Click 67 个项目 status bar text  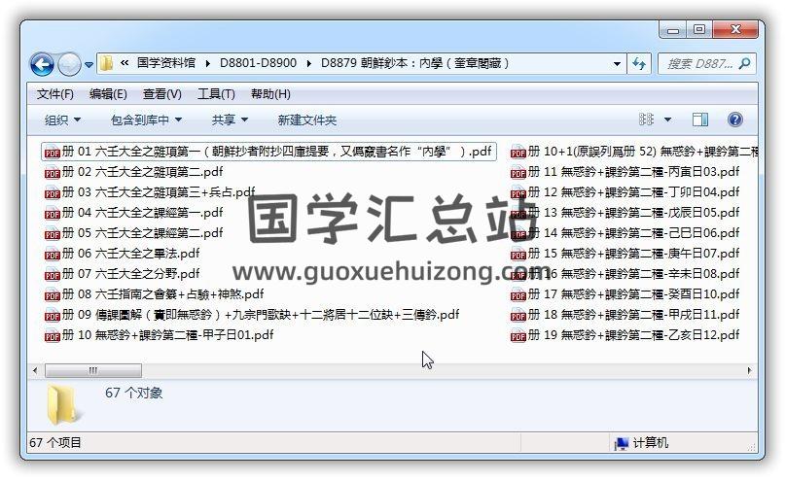(55, 442)
